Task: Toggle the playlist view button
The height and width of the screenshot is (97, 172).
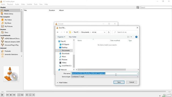Action: click(27, 95)
